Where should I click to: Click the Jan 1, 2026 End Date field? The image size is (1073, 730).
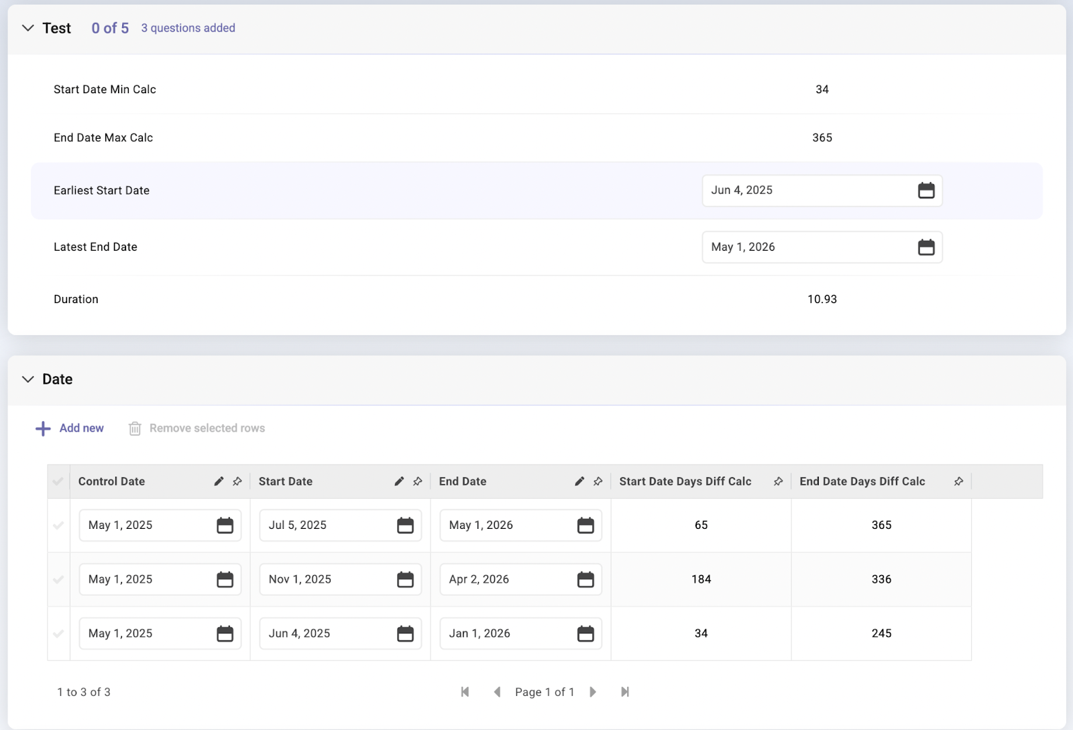pos(521,633)
